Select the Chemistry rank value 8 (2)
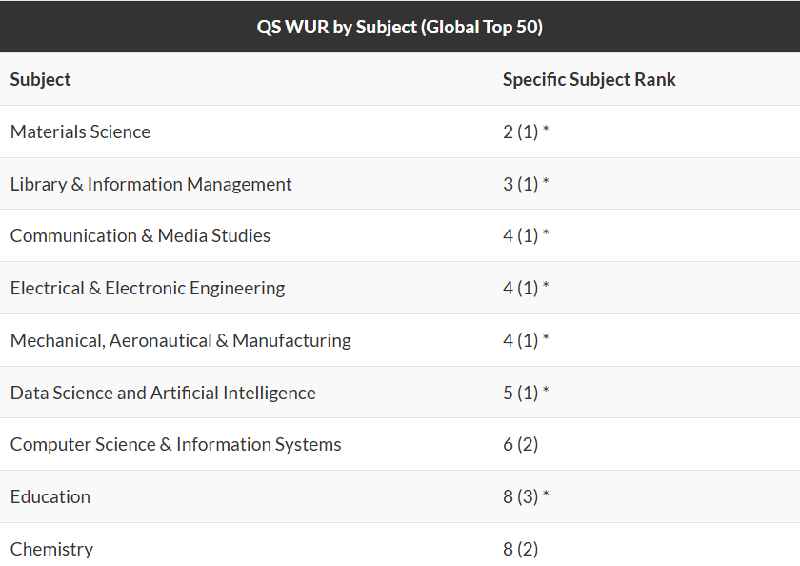This screenshot has height=566, width=800. click(x=521, y=549)
